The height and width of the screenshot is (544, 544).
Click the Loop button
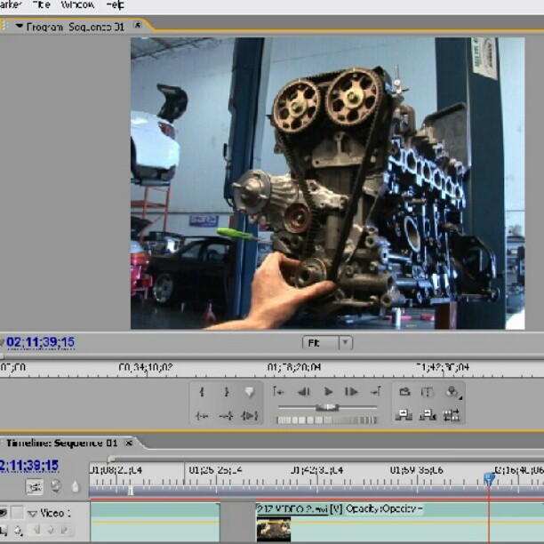(x=404, y=392)
